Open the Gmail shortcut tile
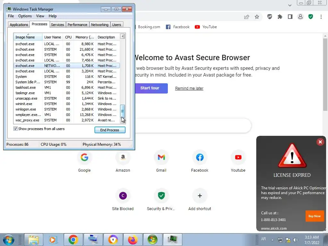This screenshot has width=328, height=246. tap(161, 161)
